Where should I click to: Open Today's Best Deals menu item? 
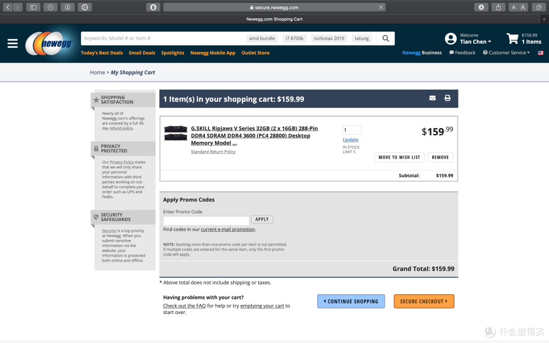tap(102, 53)
